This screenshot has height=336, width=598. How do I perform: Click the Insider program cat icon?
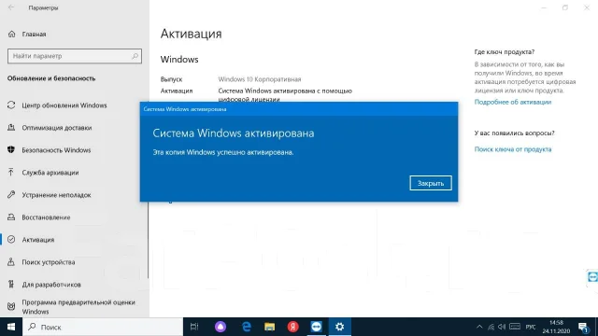(11, 306)
